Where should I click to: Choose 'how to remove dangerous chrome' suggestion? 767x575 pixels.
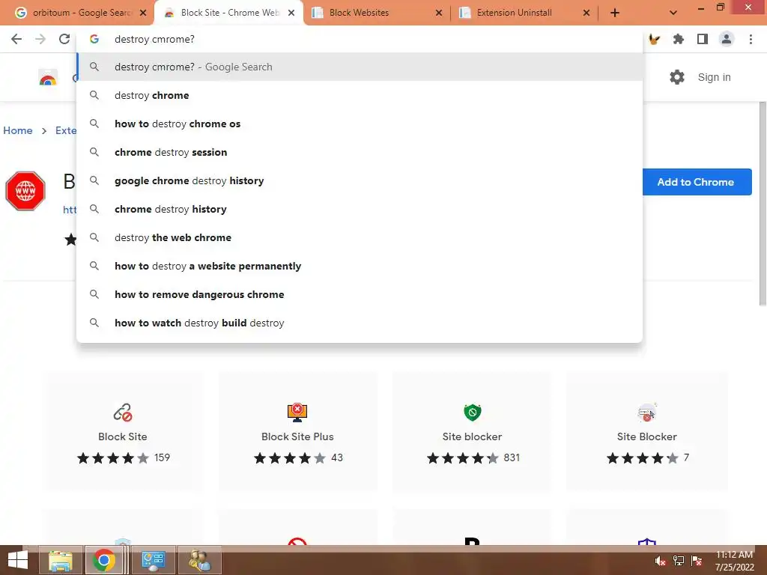tap(360, 294)
